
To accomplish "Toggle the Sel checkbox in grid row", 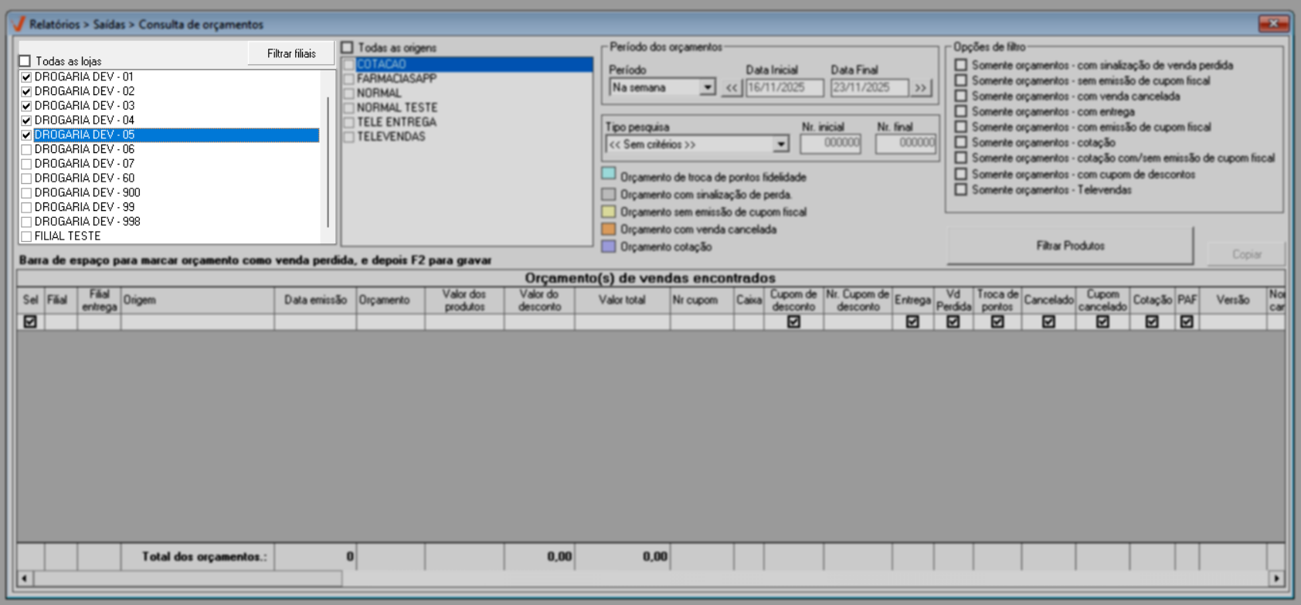I will 30,321.
